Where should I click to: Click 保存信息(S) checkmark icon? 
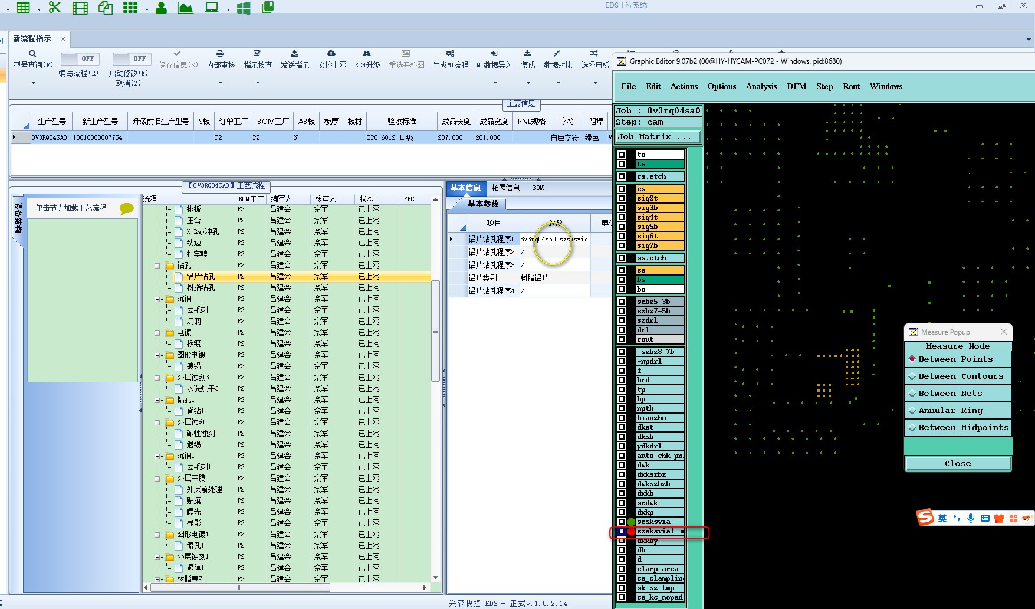pos(178,53)
